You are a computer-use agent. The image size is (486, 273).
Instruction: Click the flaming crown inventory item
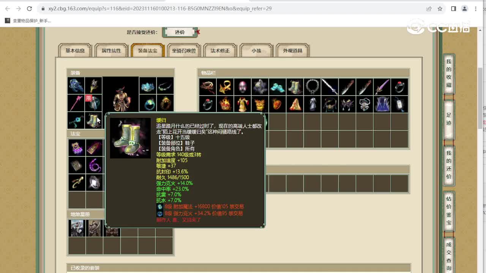click(225, 104)
